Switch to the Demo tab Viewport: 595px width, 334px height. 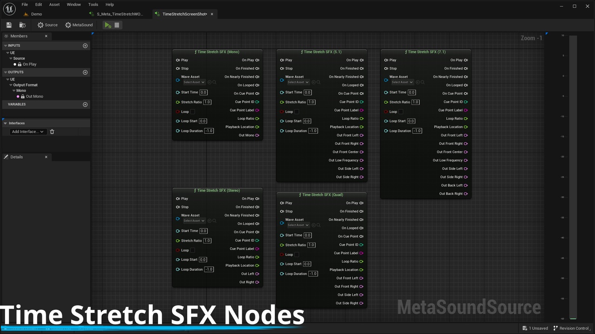pos(36,14)
